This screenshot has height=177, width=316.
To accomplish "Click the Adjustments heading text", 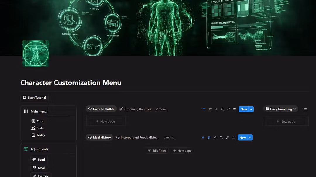I will 40,149.
